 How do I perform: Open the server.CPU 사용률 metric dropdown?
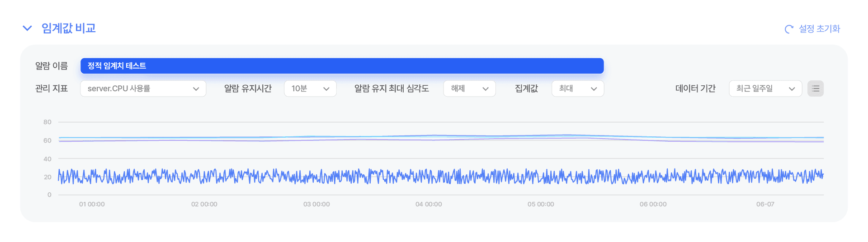click(143, 88)
